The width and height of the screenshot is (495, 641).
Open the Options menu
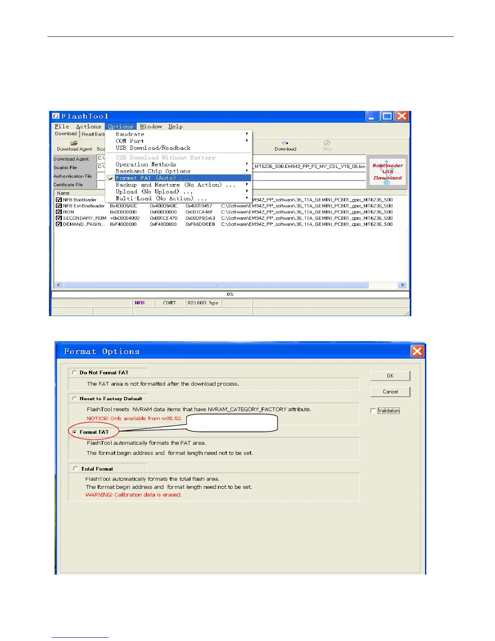click(121, 126)
